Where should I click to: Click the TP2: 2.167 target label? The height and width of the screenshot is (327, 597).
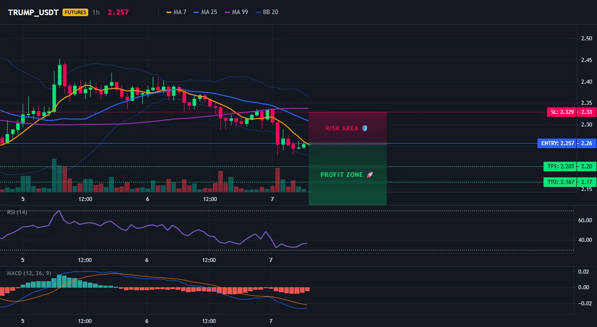(561, 182)
